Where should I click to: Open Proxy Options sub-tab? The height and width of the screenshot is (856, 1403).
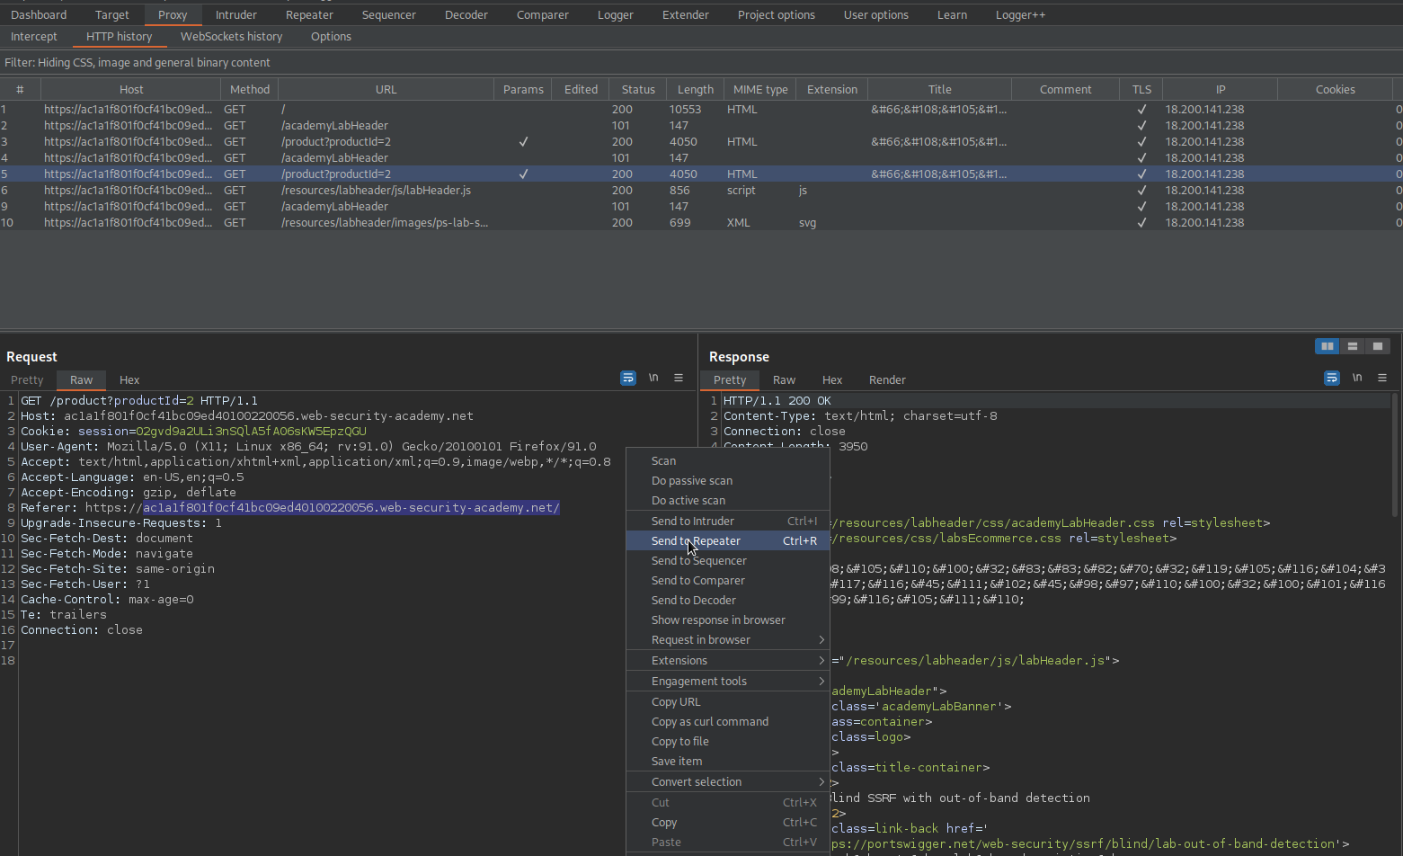[331, 37]
